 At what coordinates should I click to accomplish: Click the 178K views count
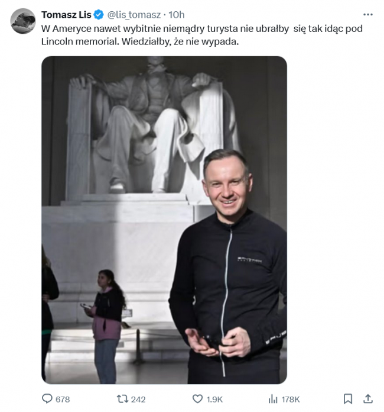coord(290,400)
